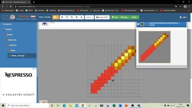Open PowerPoint from the taskbar

pos(126,105)
